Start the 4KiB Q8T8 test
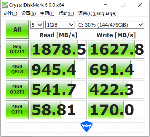 [17, 69]
